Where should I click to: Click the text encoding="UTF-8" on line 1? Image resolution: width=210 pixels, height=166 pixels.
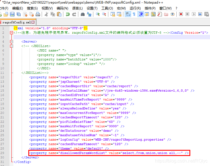[68, 28]
